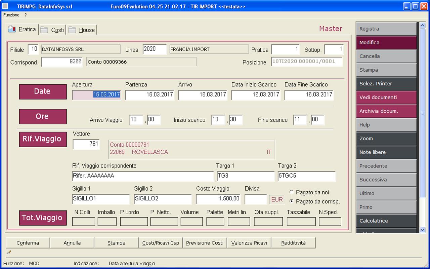Click the Annulla button
This screenshot has height=269, width=430.
coord(72,243)
